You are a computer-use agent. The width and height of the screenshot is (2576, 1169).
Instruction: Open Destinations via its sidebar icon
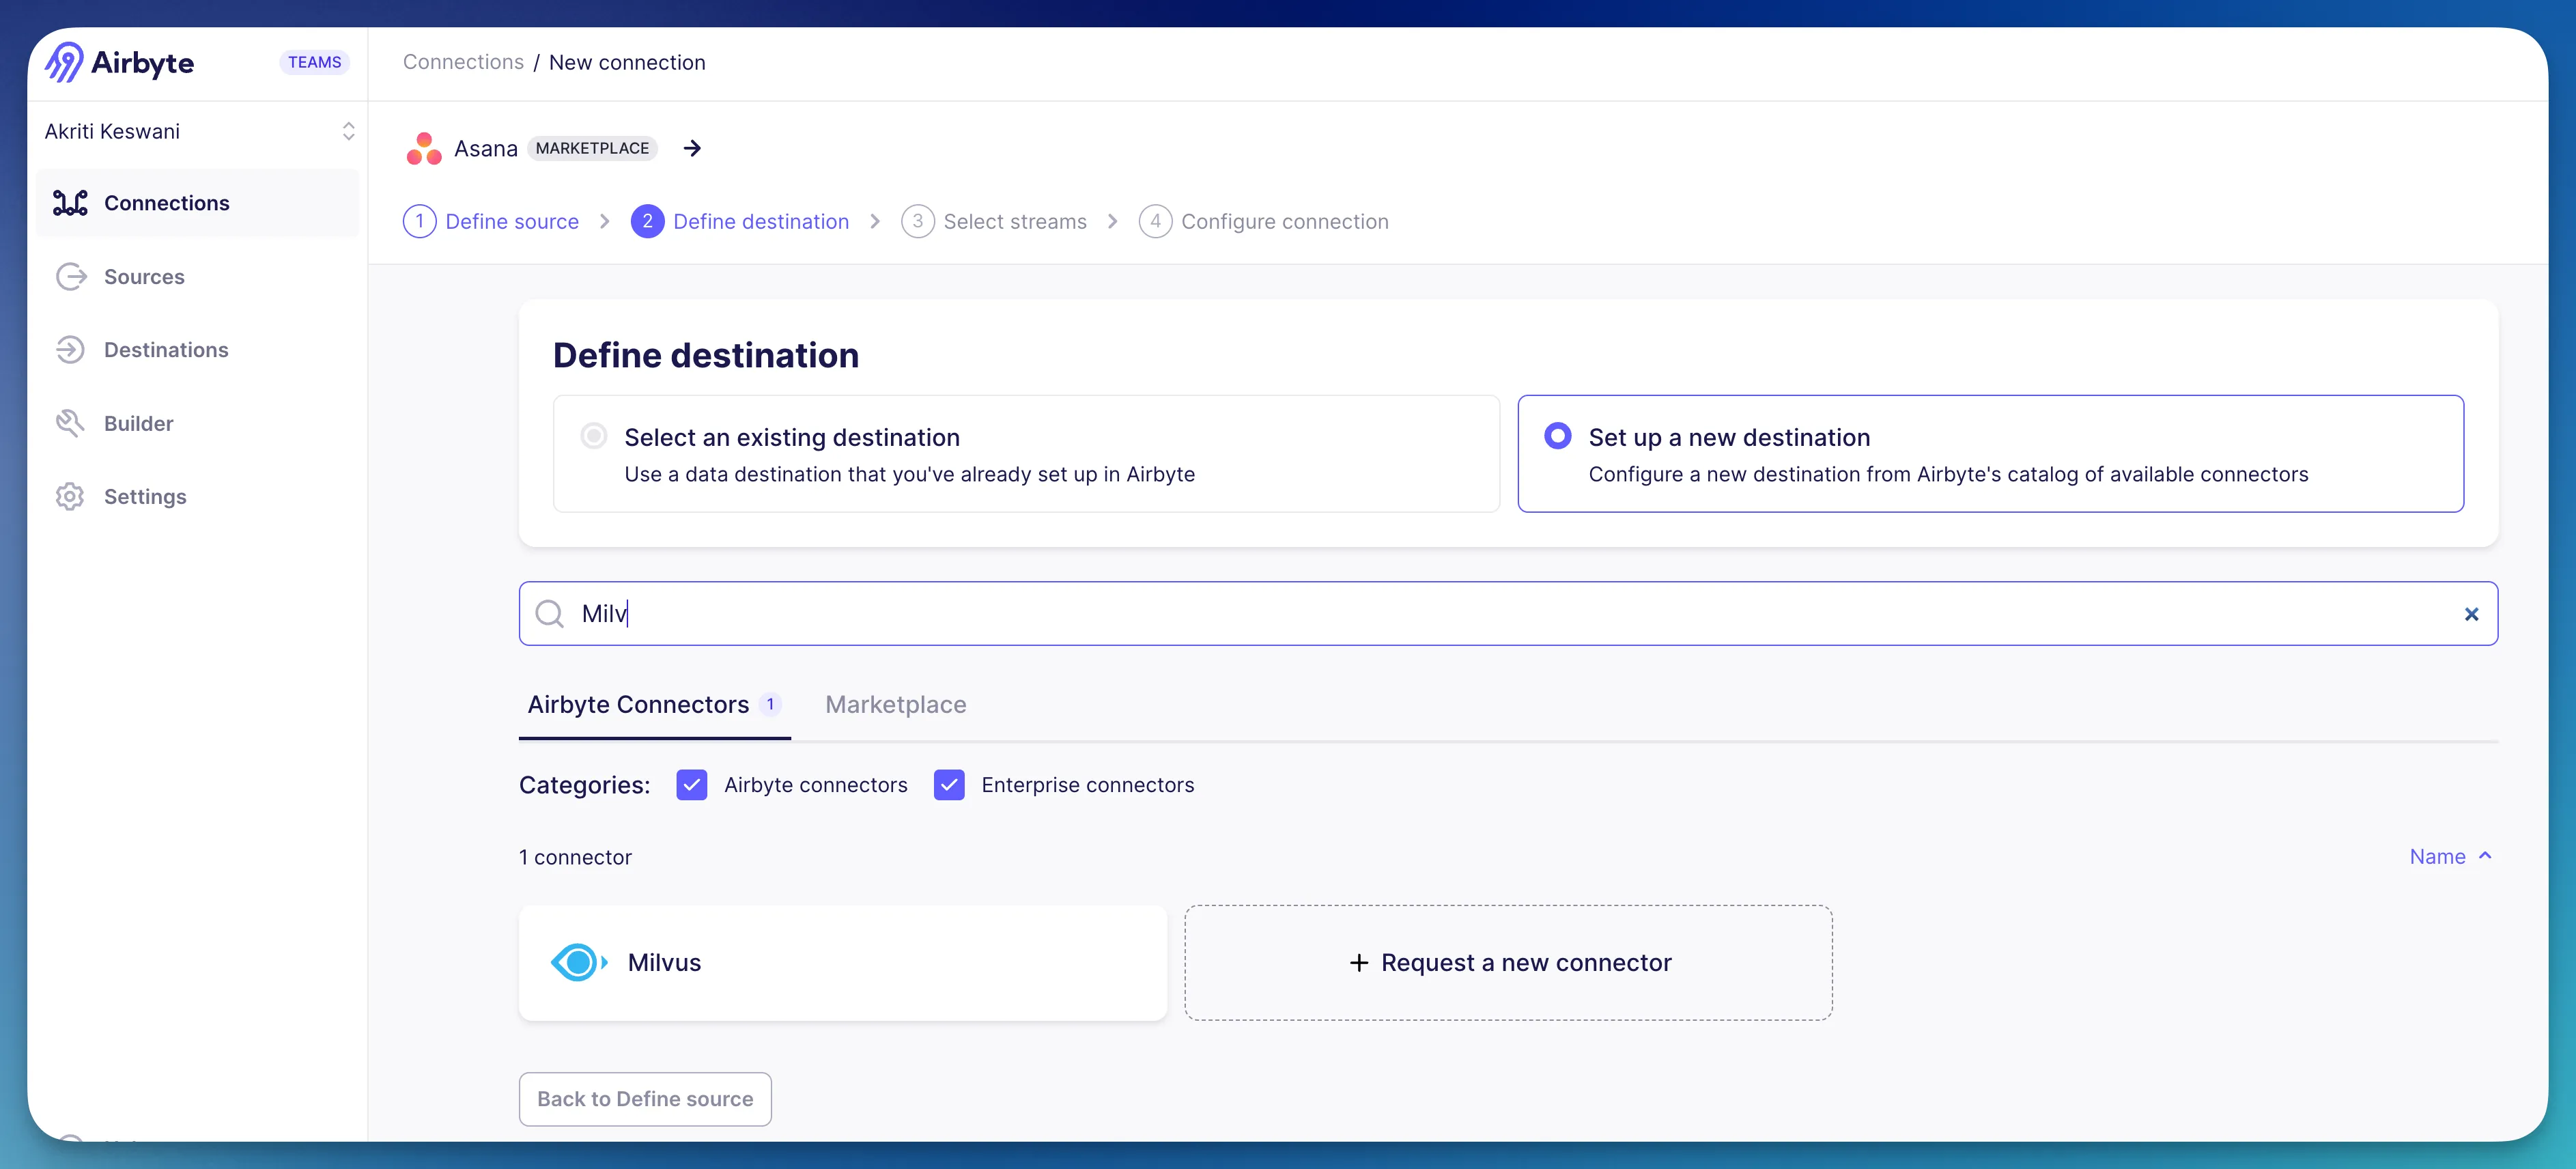point(70,350)
